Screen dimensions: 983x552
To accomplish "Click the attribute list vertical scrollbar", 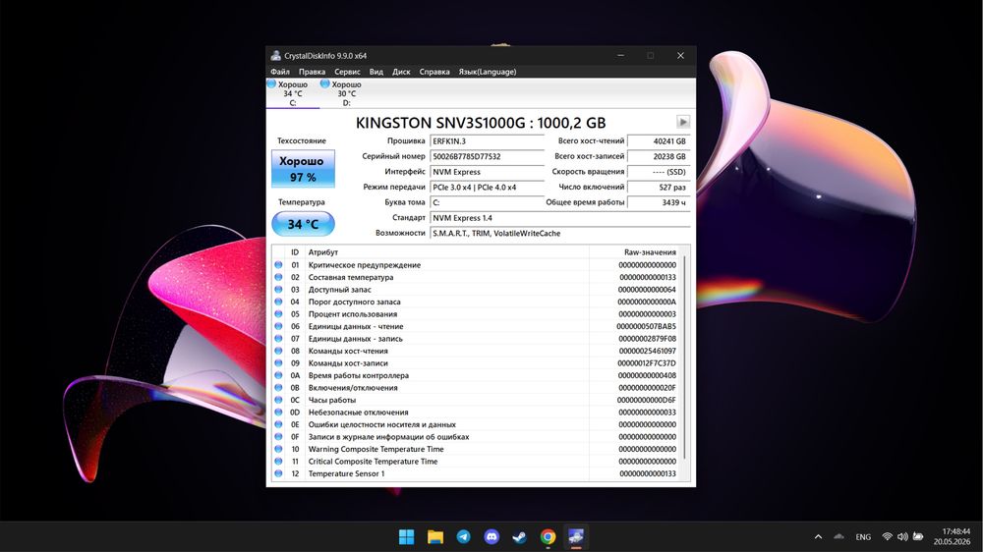I will click(x=684, y=358).
